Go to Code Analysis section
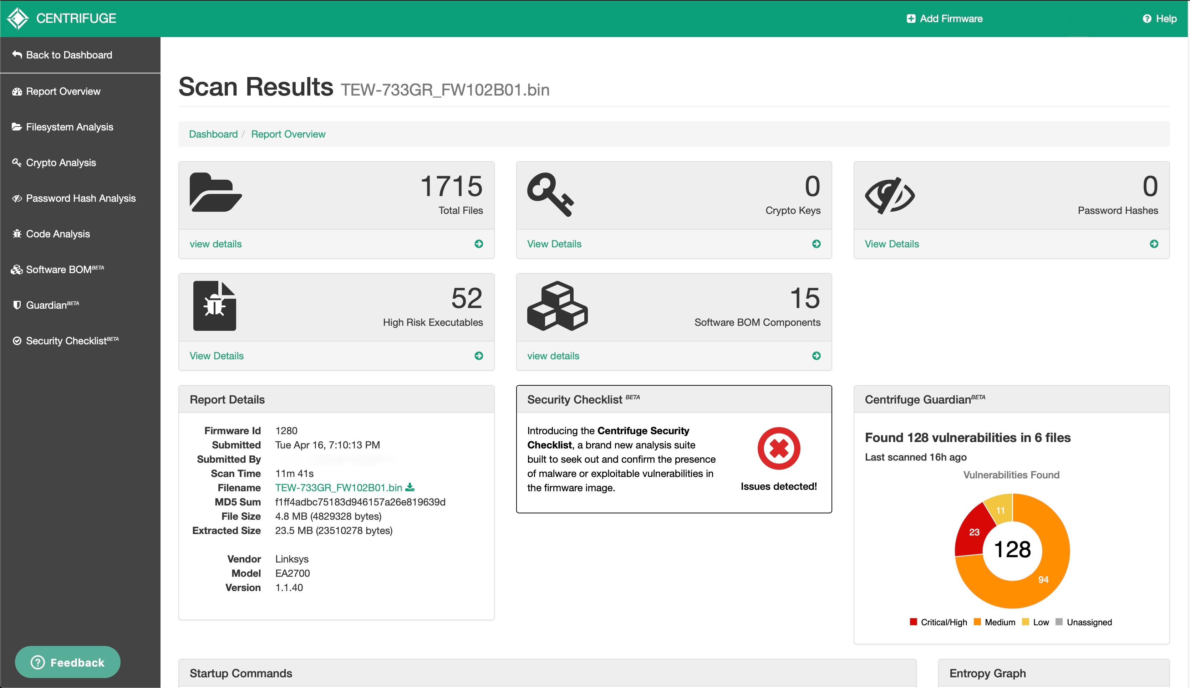The width and height of the screenshot is (1190, 688). pos(58,233)
